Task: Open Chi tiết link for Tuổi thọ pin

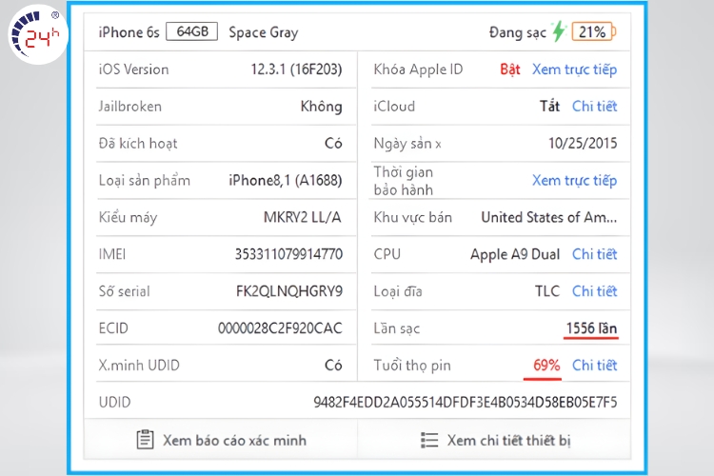Action: [594, 366]
